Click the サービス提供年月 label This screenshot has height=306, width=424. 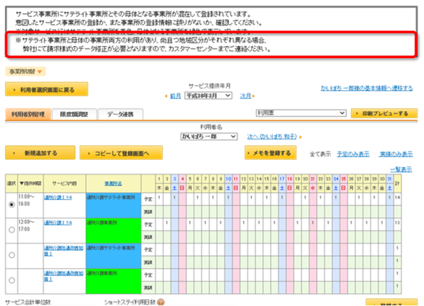point(209,86)
